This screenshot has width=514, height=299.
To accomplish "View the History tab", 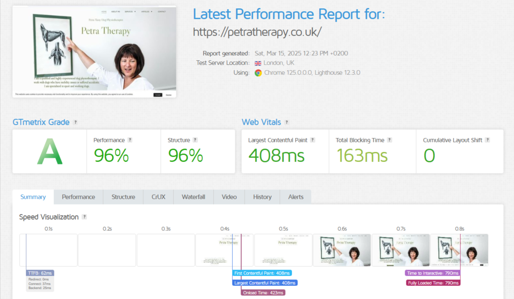I will pos(262,197).
